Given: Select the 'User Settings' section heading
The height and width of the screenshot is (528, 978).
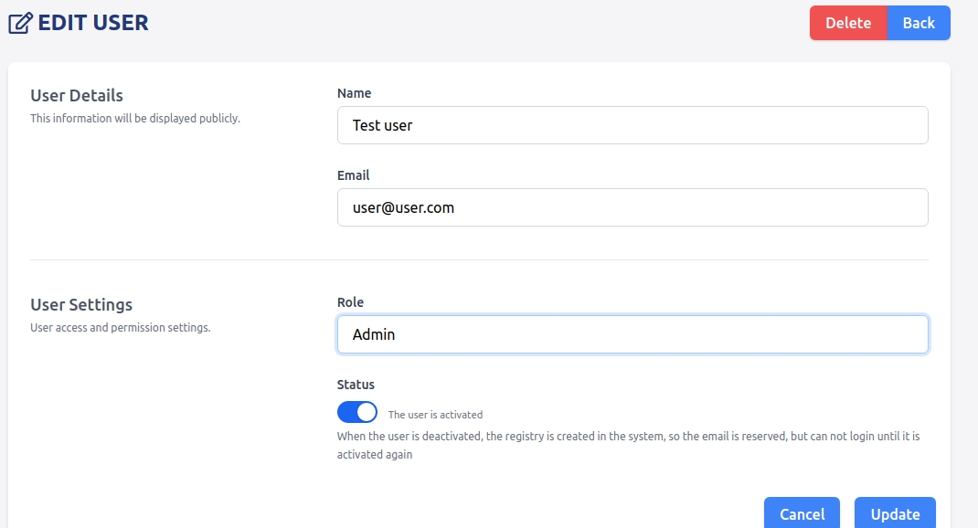Looking at the screenshot, I should [81, 304].
